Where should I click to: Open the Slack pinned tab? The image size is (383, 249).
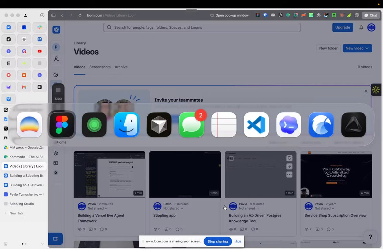tap(39, 27)
